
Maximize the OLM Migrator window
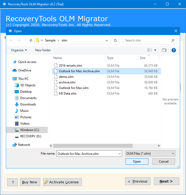point(167,4)
